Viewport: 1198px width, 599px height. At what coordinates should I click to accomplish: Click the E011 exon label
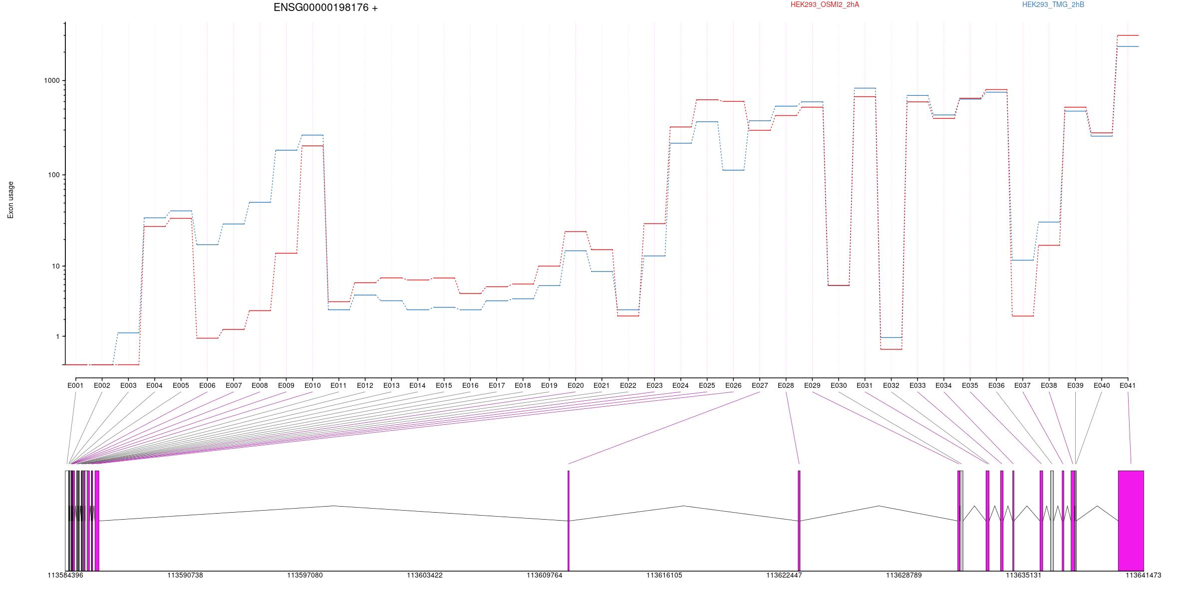(x=338, y=385)
